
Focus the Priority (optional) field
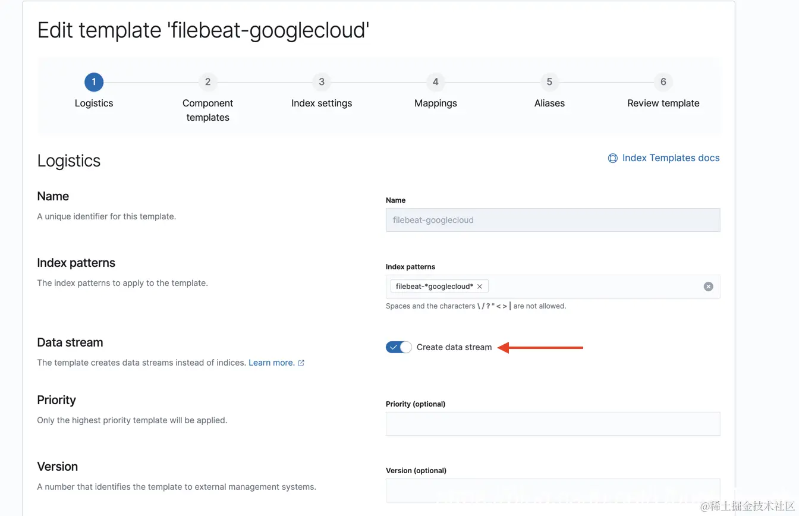pyautogui.click(x=553, y=424)
